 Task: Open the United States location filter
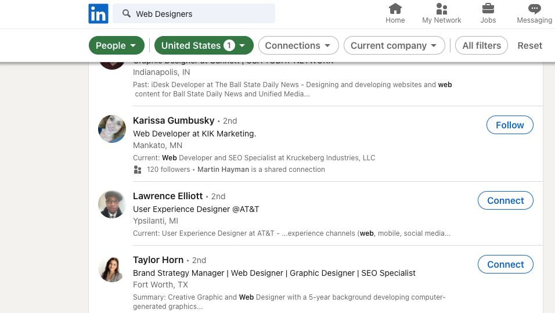pos(203,45)
